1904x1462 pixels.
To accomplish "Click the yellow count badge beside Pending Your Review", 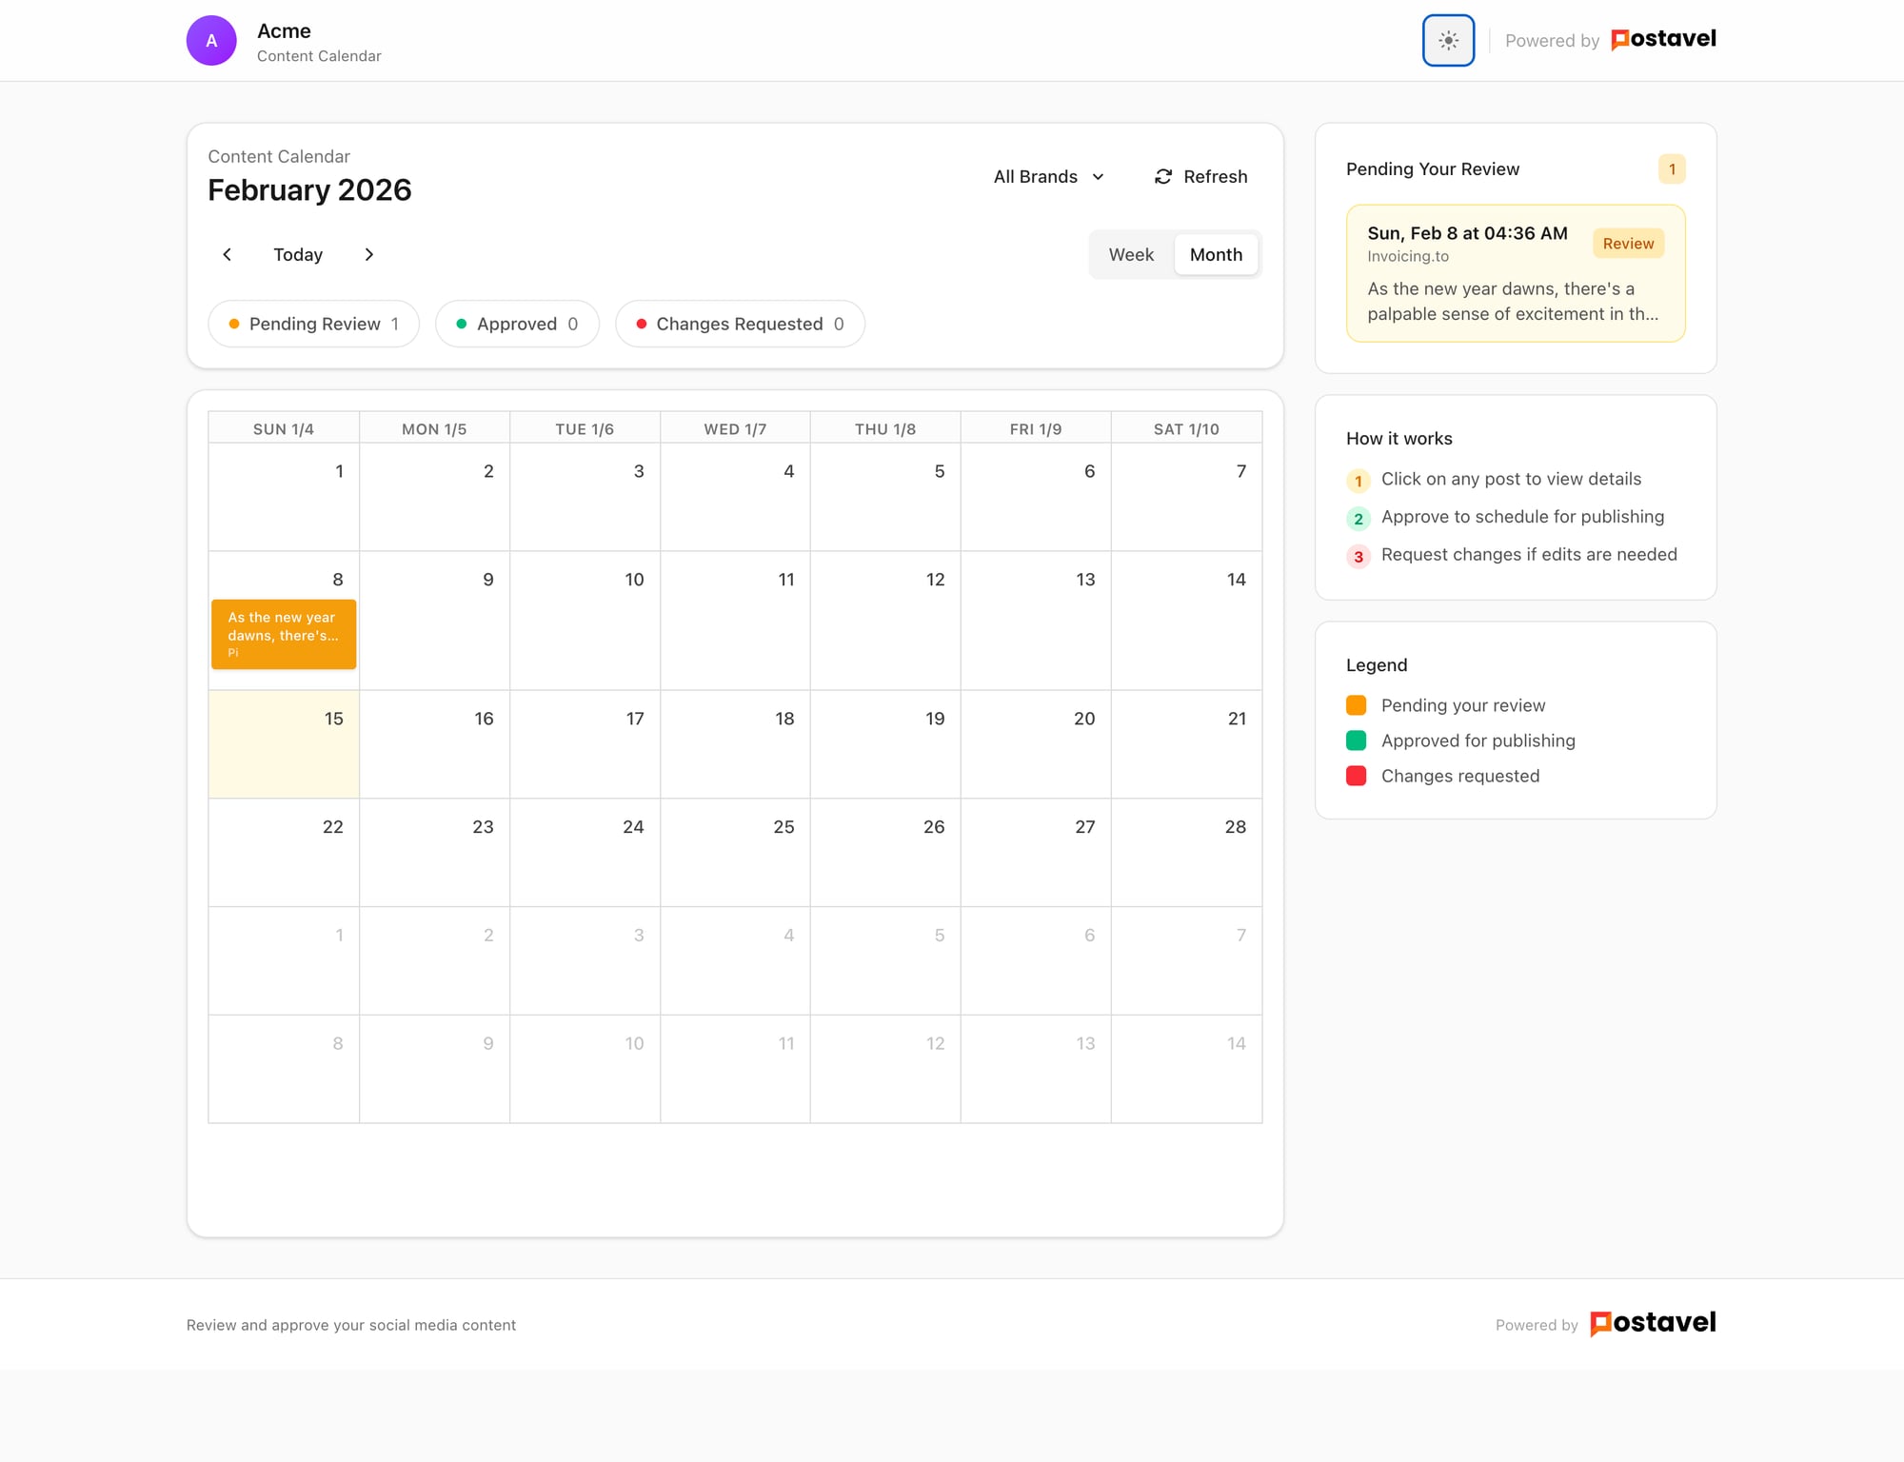I will click(1674, 168).
